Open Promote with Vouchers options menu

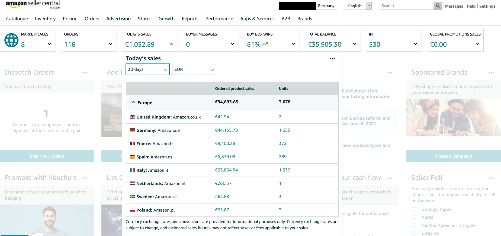pyautogui.click(x=85, y=178)
